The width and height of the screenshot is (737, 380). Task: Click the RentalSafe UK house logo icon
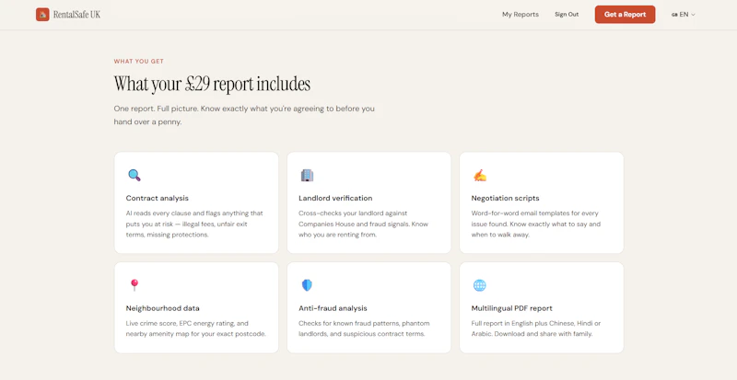[42, 15]
